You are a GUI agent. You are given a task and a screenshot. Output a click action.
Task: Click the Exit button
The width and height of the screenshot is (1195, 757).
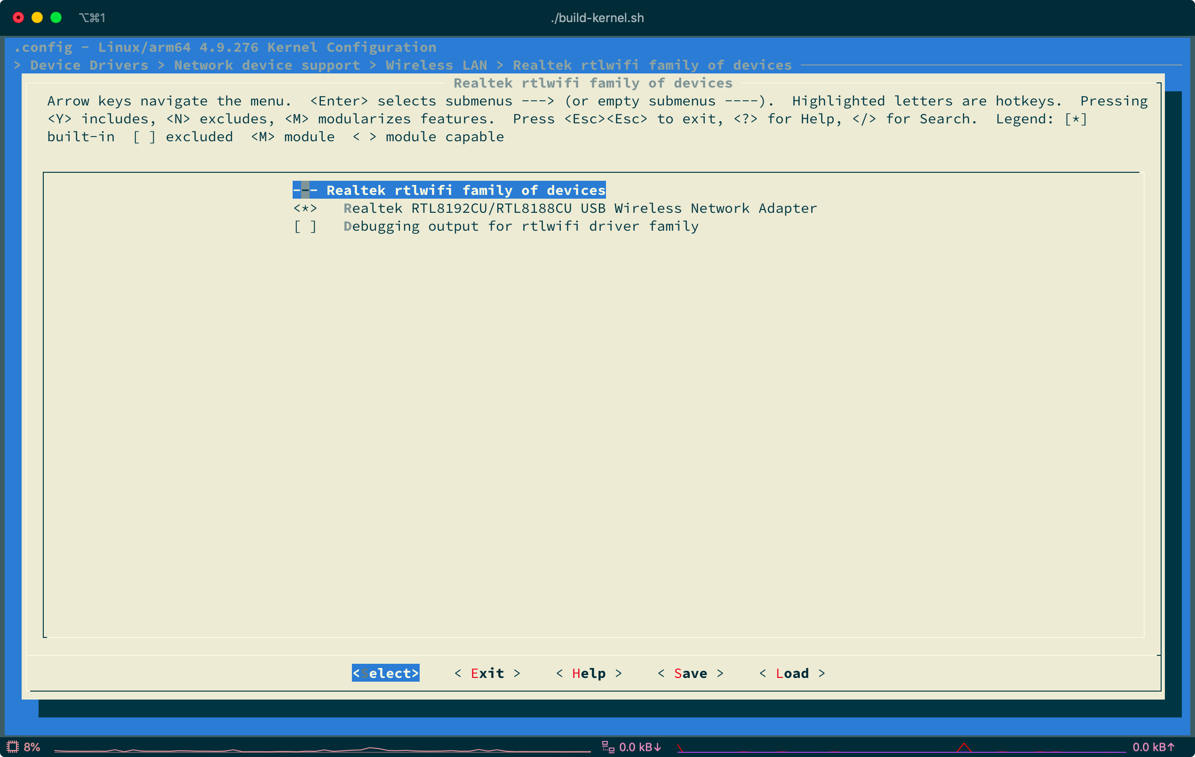point(487,673)
